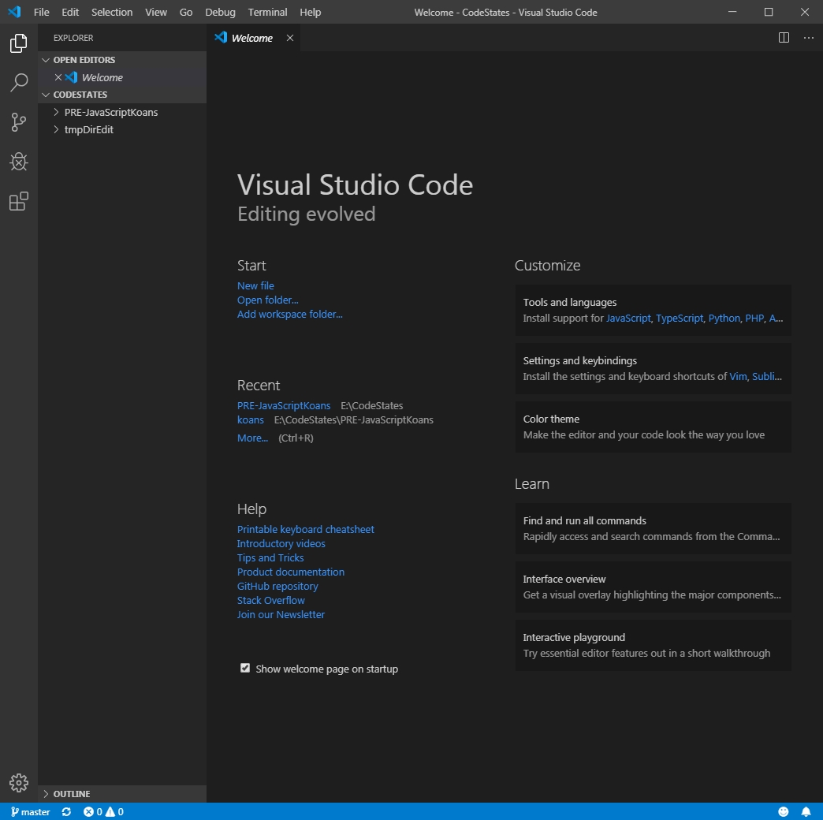This screenshot has width=823, height=820.
Task: Open recent koans folder link
Action: [251, 419]
